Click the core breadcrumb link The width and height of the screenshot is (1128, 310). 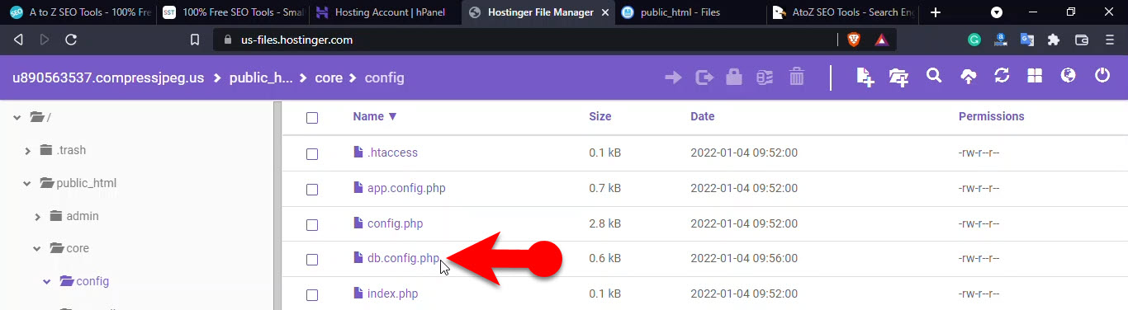point(329,77)
